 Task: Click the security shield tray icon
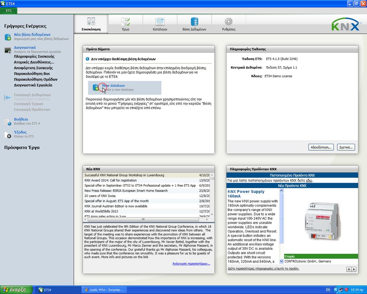(346, 290)
